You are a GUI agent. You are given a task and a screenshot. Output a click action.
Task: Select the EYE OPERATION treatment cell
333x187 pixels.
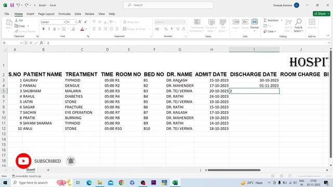point(82,112)
